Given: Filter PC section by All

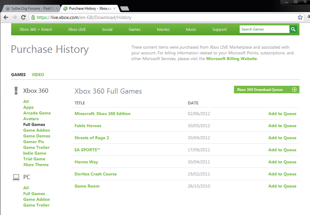Looking at the screenshot, I should click(x=26, y=188).
